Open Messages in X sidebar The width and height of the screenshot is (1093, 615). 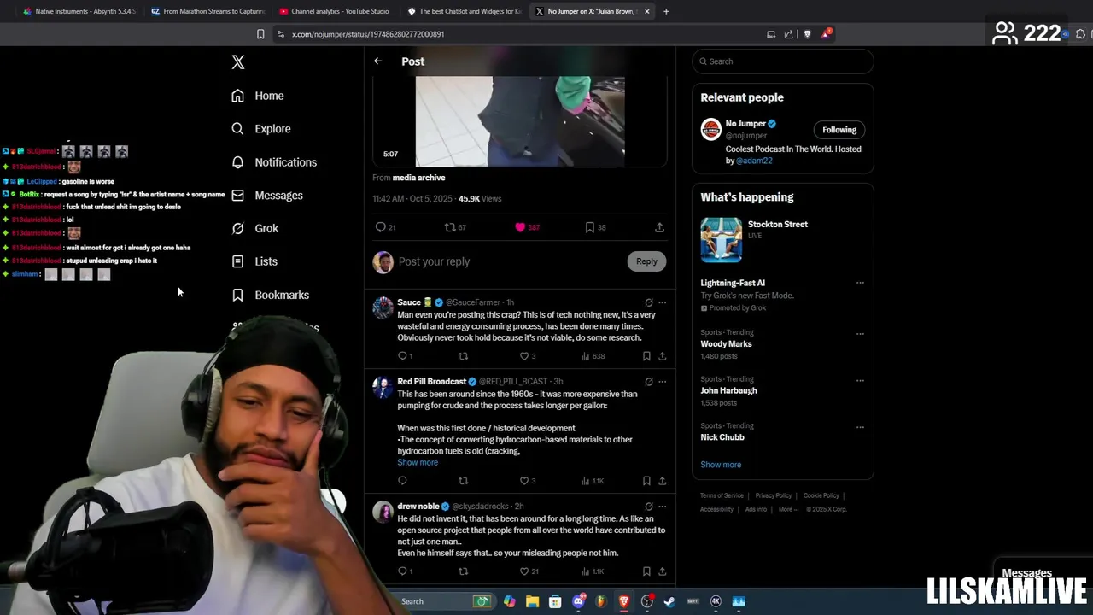(267, 196)
